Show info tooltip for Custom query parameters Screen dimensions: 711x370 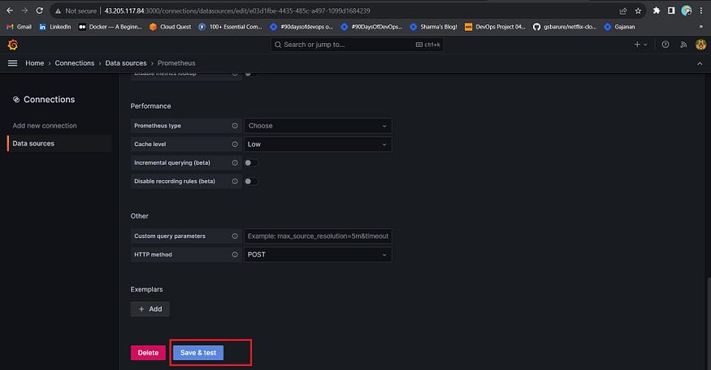tap(235, 236)
